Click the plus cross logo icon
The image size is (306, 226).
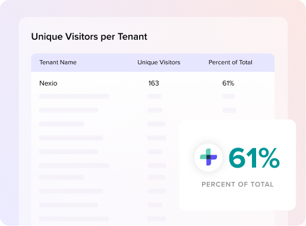(209, 157)
